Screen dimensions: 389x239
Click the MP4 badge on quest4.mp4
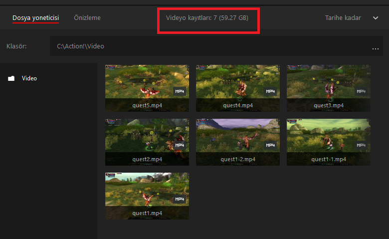(x=270, y=91)
